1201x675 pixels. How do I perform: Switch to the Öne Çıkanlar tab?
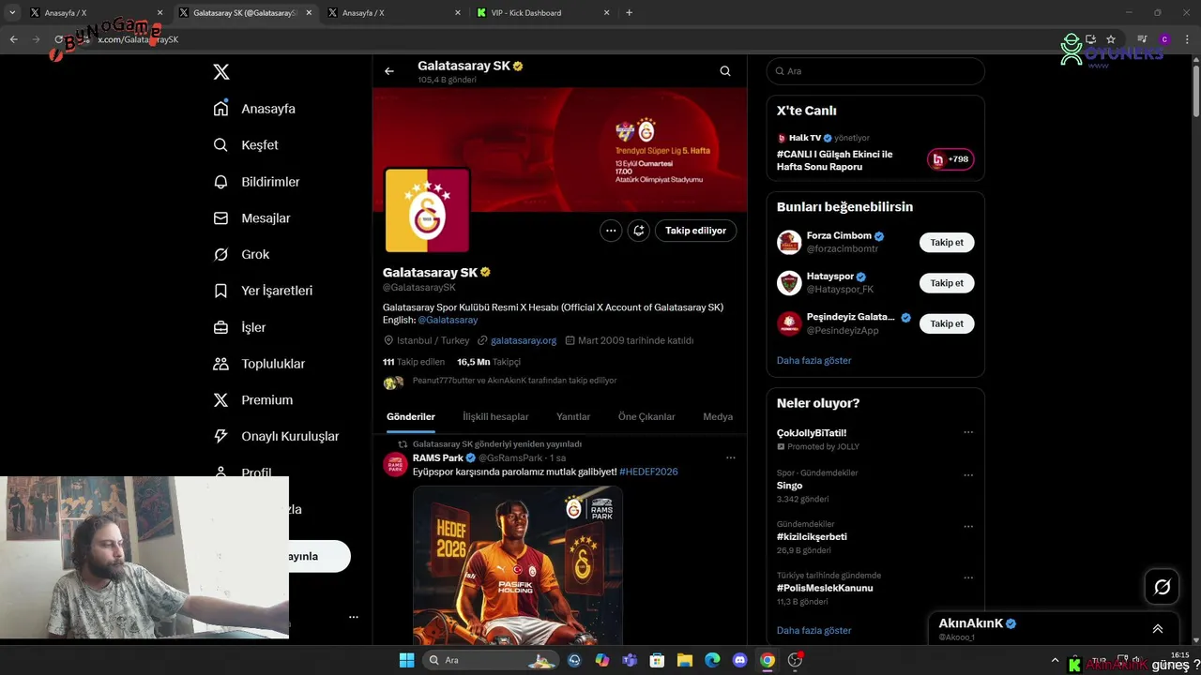(646, 417)
